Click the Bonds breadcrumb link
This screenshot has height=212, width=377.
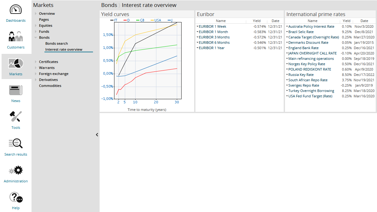tap(109, 5)
